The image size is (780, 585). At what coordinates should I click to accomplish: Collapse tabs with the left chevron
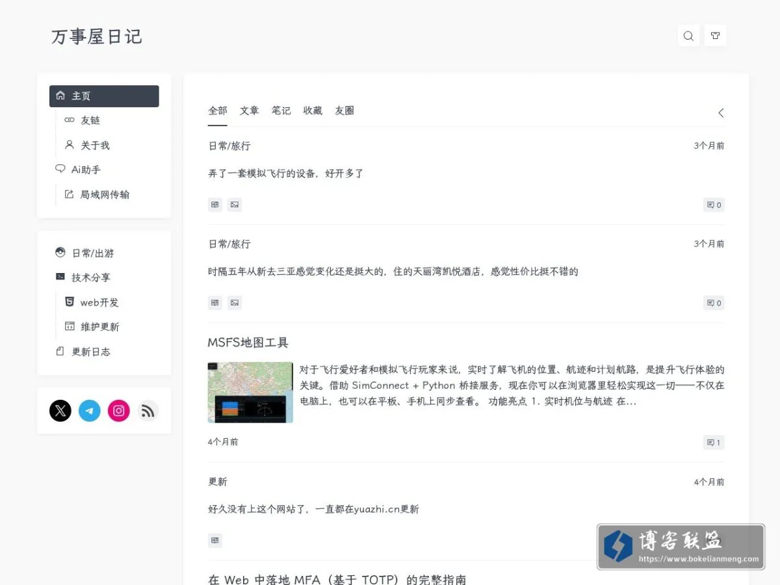click(720, 112)
